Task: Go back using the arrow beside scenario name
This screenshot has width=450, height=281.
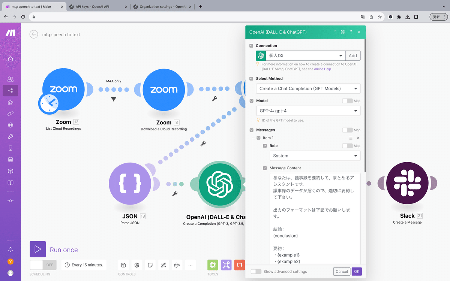Action: pos(34,34)
